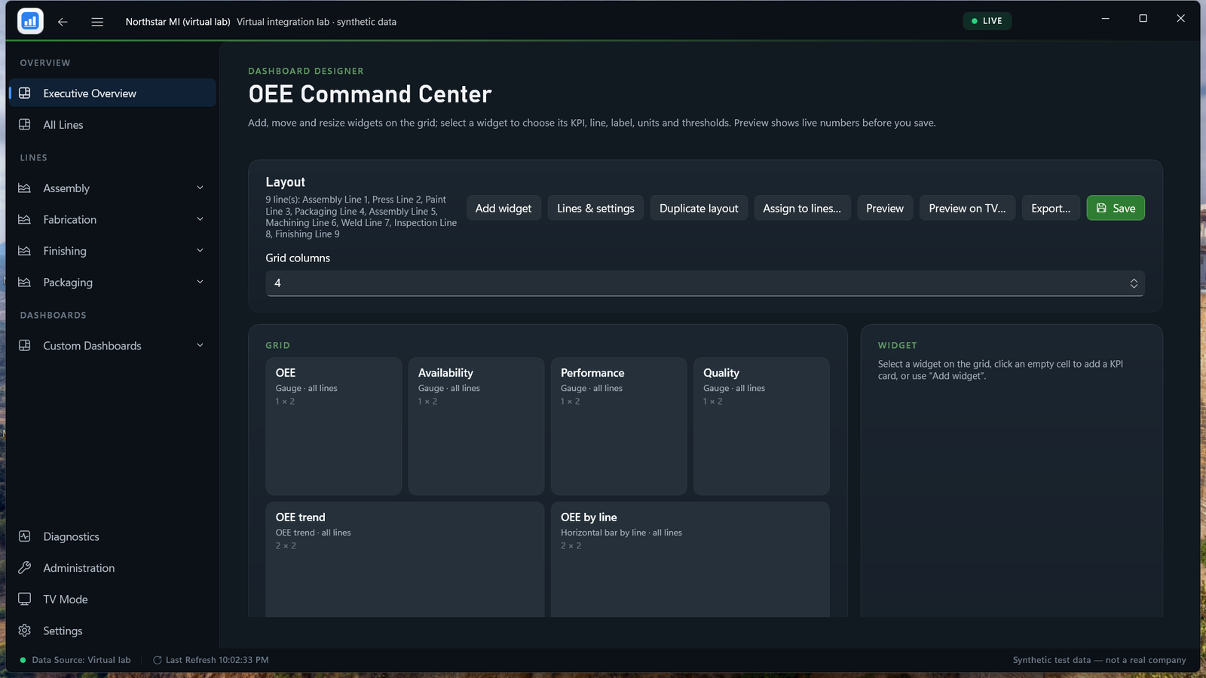Expand the Assembly lines group
The height and width of the screenshot is (678, 1206).
point(200,188)
